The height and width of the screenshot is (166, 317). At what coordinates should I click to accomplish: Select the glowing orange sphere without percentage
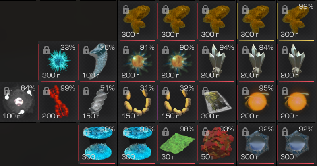296,102
